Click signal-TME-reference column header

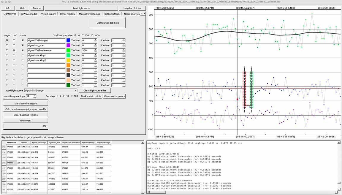(x=71, y=142)
